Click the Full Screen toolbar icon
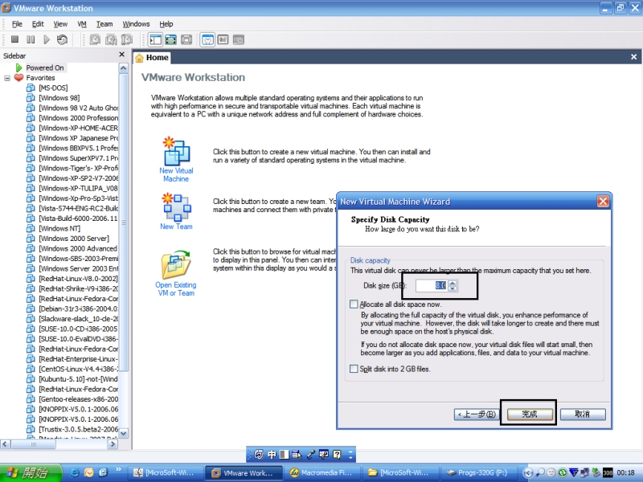Viewport: 643px width, 482px height. [171, 39]
